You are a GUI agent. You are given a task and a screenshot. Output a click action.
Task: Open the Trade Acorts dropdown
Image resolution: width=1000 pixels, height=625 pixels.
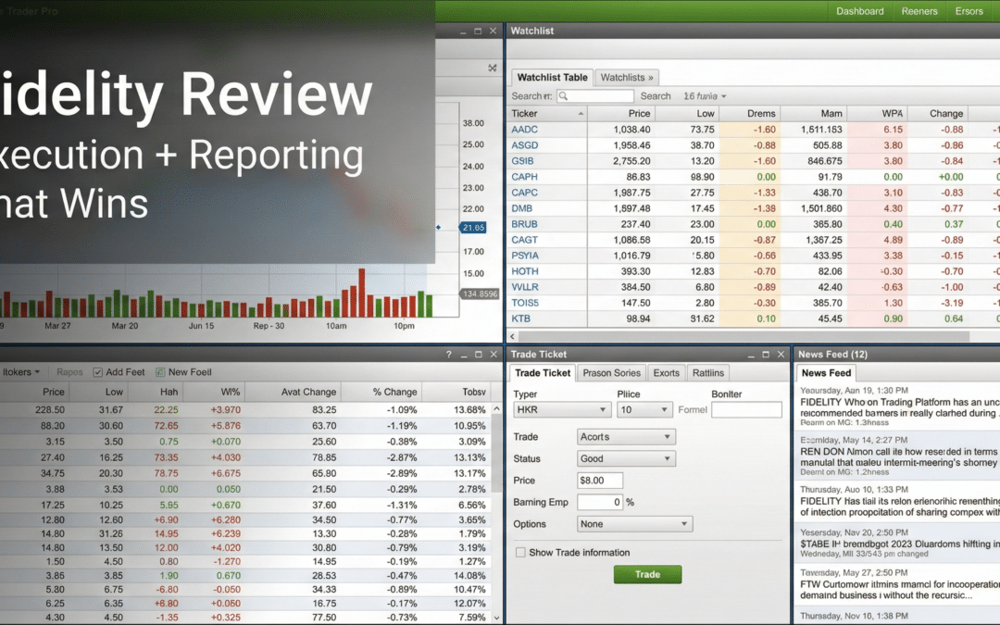pos(626,437)
